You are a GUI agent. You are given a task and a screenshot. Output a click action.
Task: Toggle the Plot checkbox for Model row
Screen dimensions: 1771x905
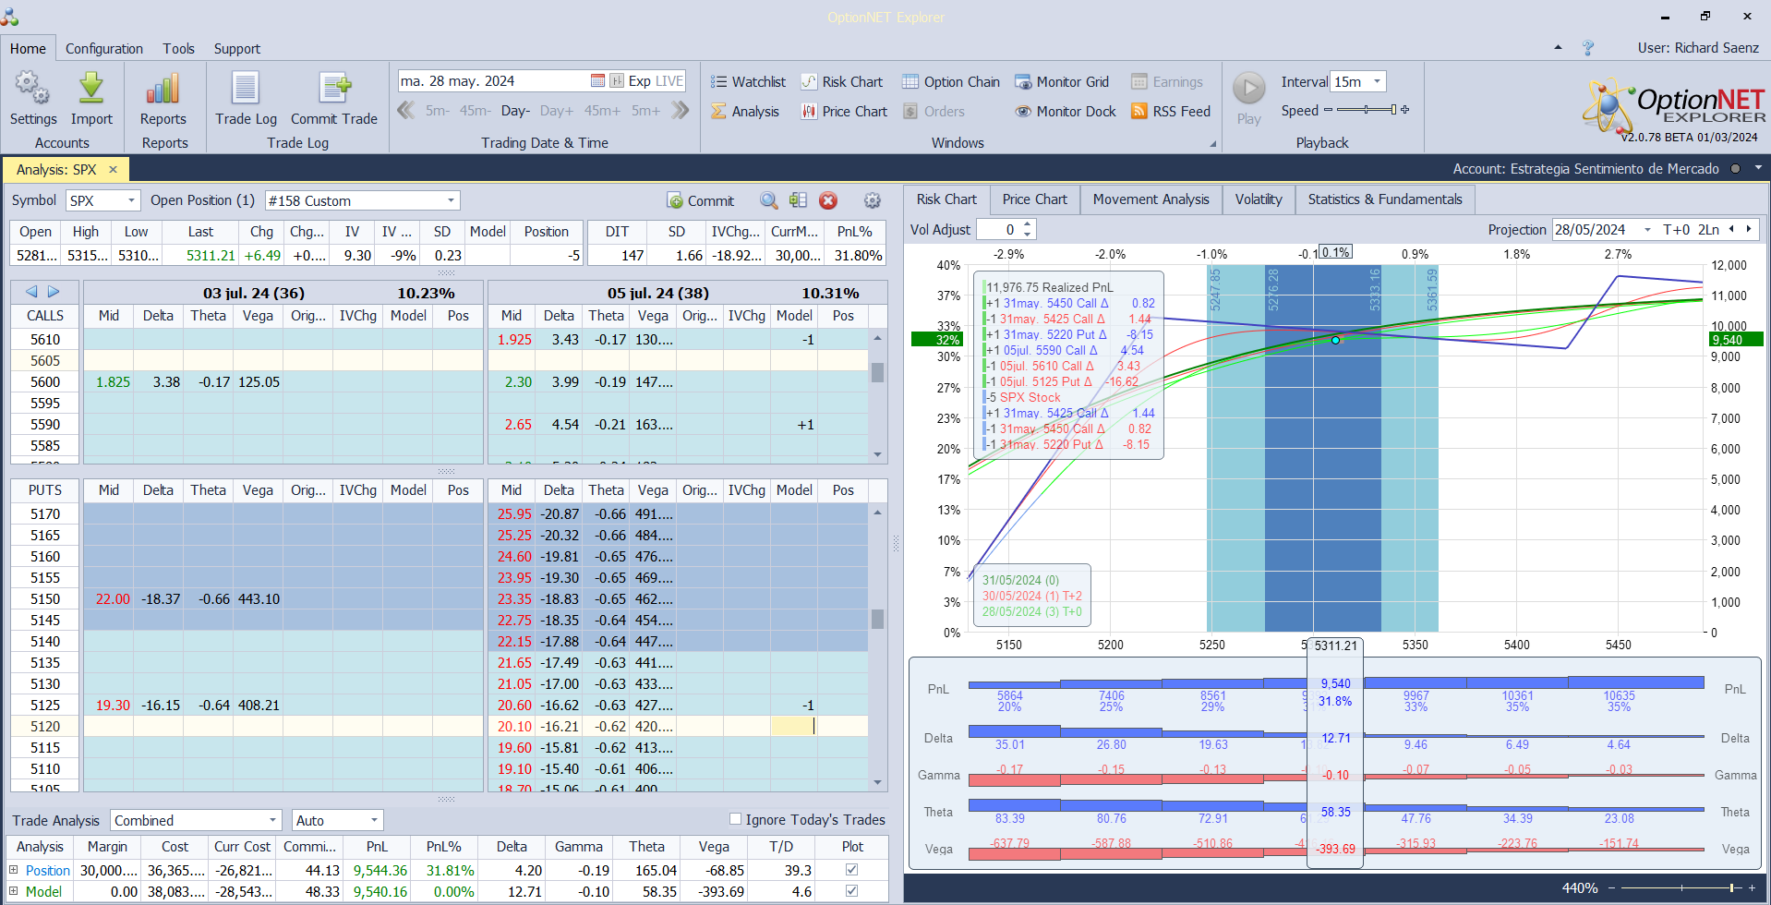point(851,891)
